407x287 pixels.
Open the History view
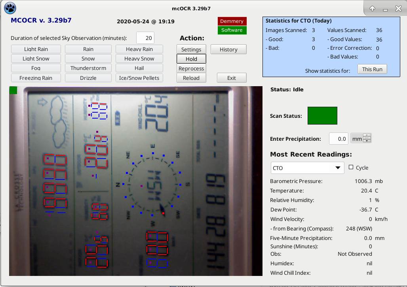(x=228, y=49)
